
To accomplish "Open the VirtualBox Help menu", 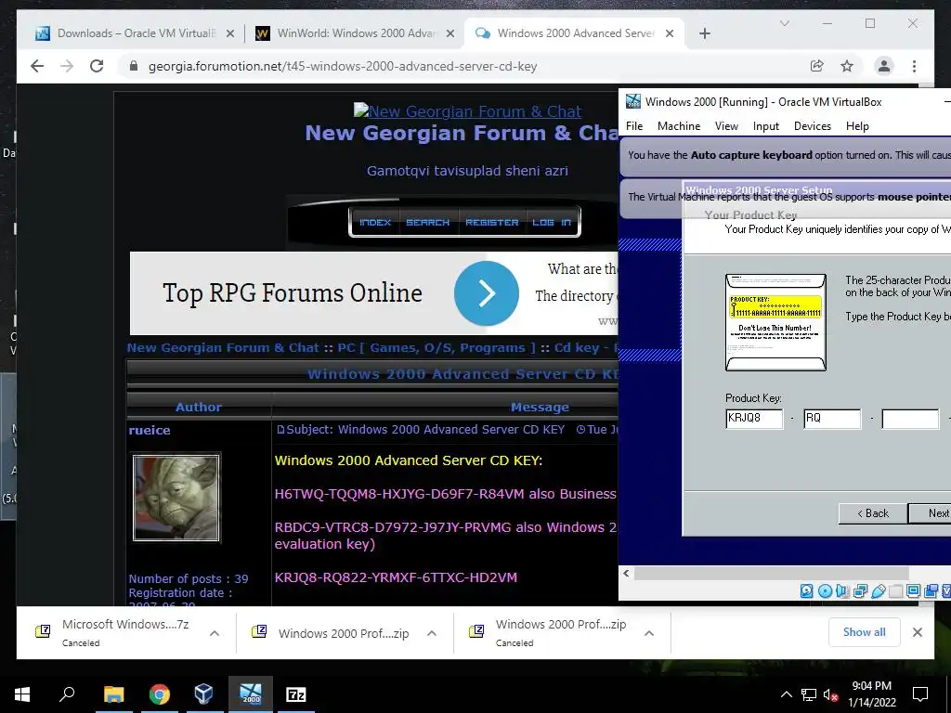I will (857, 126).
